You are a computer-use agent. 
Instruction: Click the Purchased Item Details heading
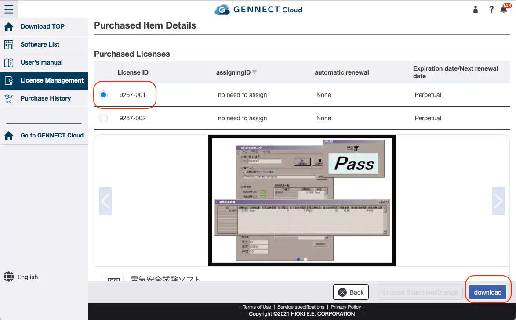pyautogui.click(x=145, y=25)
